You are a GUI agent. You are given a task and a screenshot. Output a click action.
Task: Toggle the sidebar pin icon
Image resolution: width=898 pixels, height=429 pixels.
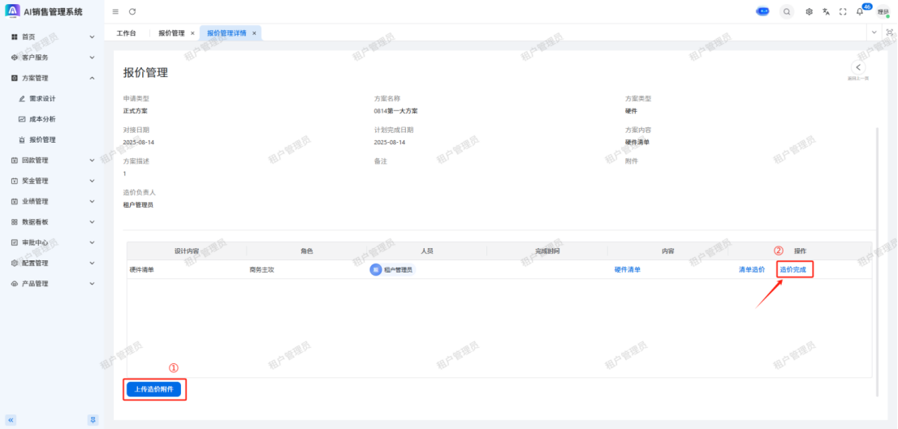93,419
